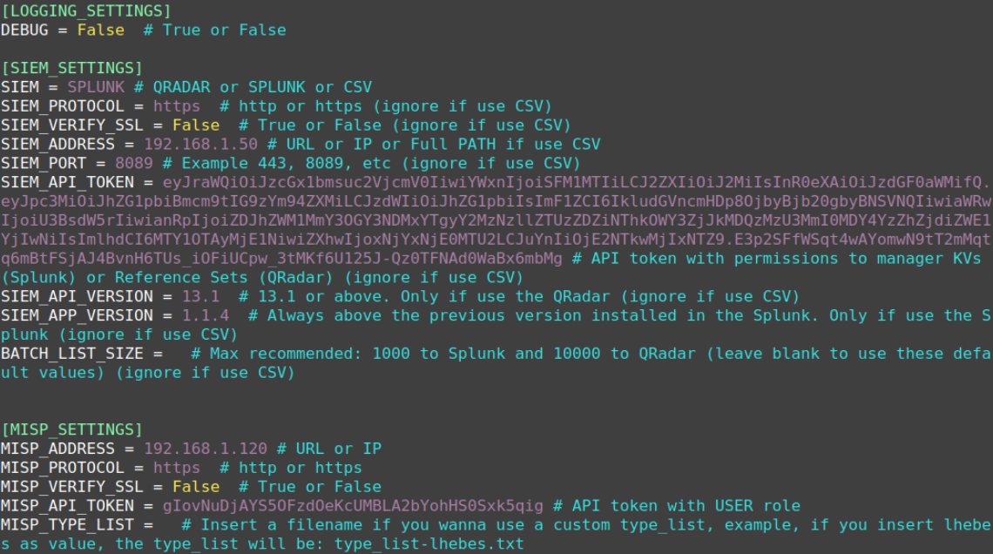993x554 pixels.
Task: Click the [LOGGING_SETTINGS] section header
Action: (85, 10)
